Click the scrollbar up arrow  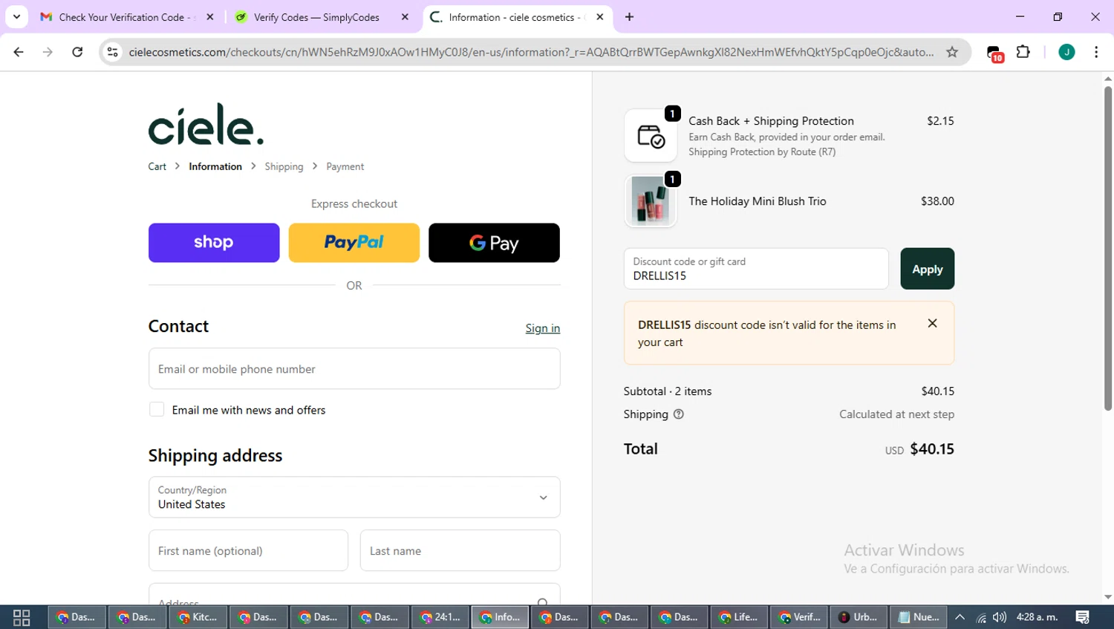point(1108,78)
